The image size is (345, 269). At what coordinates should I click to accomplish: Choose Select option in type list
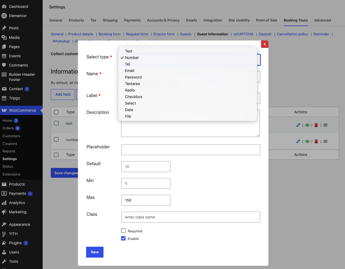pyautogui.click(x=187, y=103)
